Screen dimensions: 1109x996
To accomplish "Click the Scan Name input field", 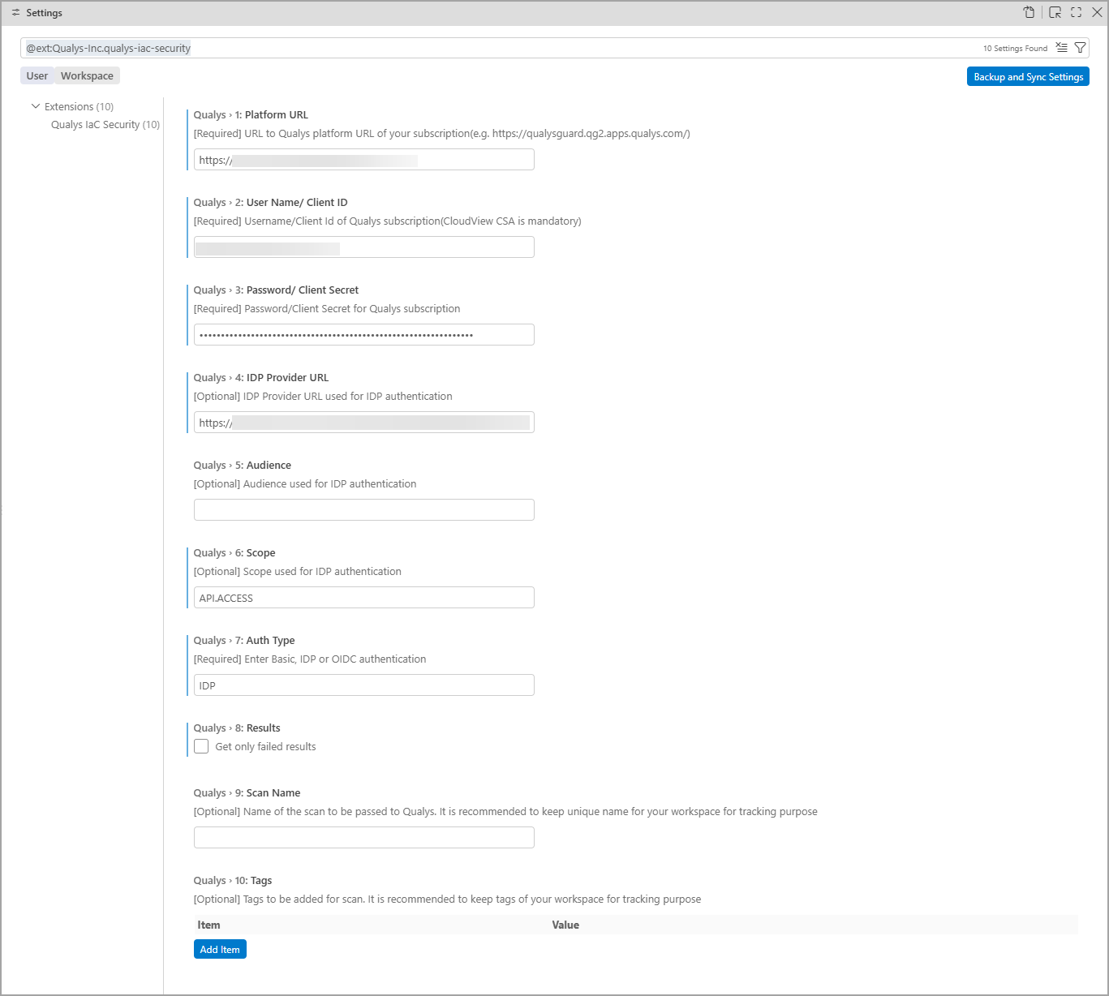I will coord(363,838).
